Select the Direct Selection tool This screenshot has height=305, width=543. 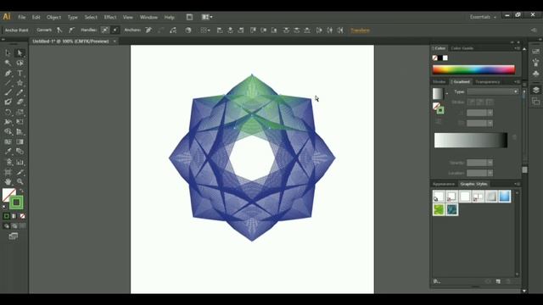coord(20,53)
